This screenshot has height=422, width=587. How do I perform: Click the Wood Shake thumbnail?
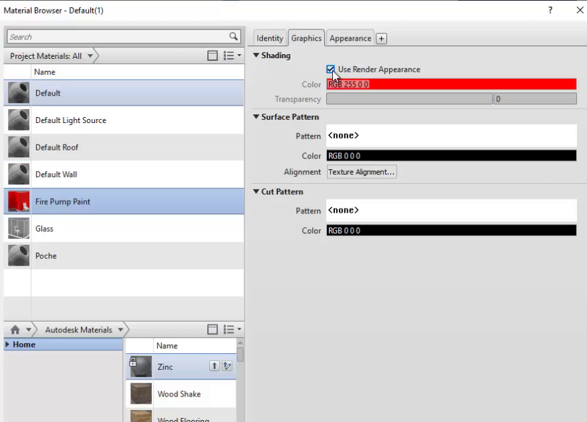click(141, 393)
